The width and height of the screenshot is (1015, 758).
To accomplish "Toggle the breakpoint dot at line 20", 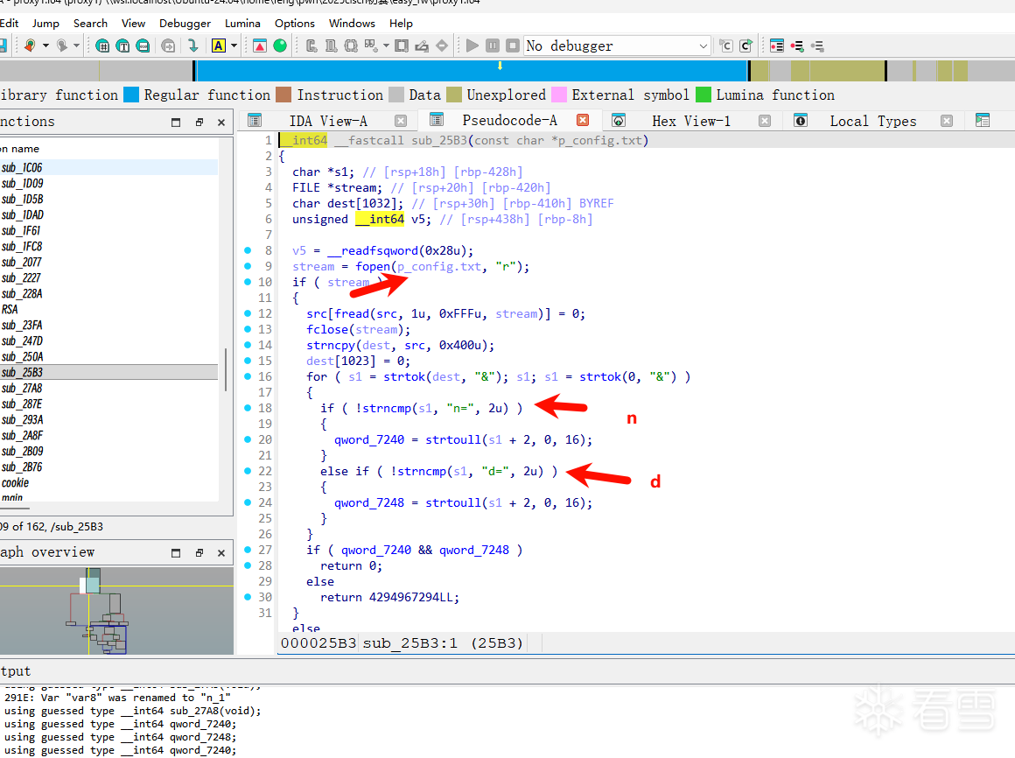I will pyautogui.click(x=248, y=439).
